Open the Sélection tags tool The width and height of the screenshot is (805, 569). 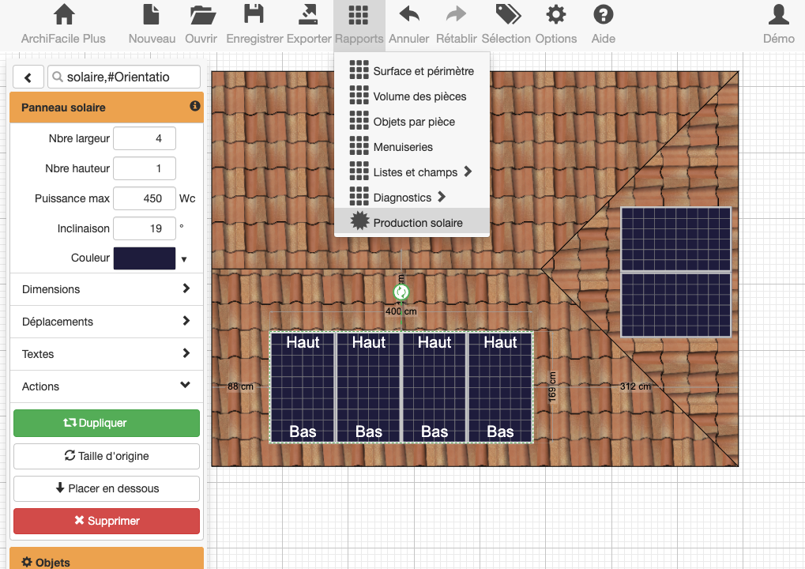(x=506, y=15)
